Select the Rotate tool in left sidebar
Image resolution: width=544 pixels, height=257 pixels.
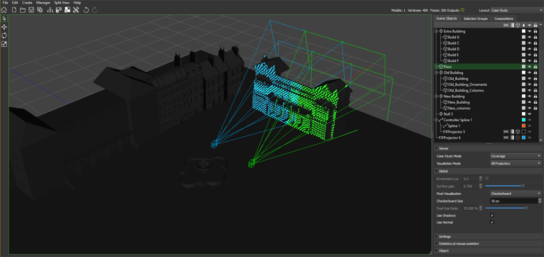pos(4,35)
